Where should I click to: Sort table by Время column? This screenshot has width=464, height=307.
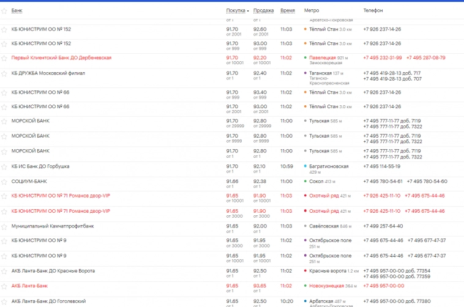coord(287,10)
